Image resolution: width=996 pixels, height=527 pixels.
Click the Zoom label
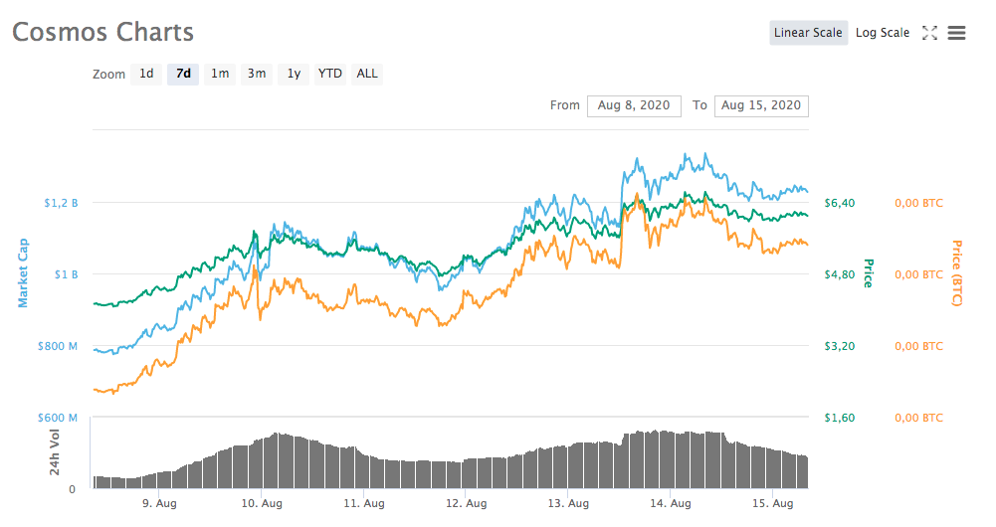[109, 75]
